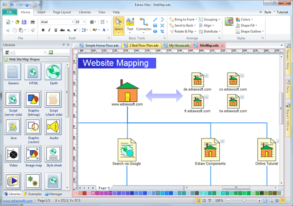293x206 pixels.
Task: Select the Style sheet shape
Action: 53,154
